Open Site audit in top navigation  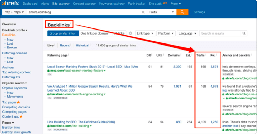(x=155, y=4)
